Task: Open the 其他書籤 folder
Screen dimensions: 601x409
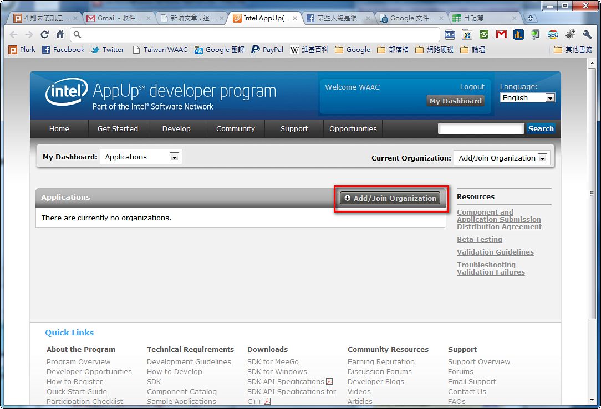Action: point(573,50)
